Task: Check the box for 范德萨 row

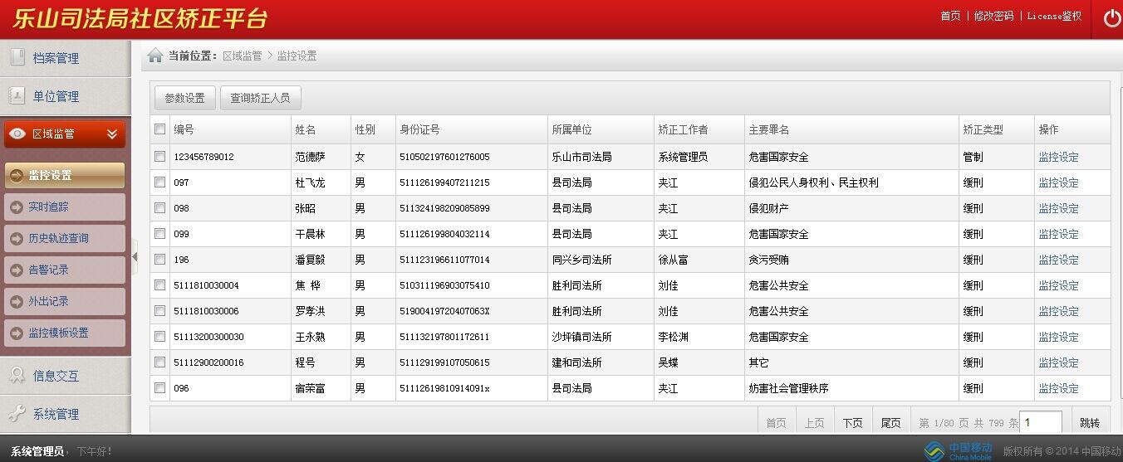Action: (x=159, y=156)
